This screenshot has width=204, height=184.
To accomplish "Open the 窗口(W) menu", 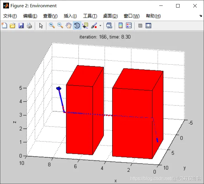I will [x=132, y=16].
